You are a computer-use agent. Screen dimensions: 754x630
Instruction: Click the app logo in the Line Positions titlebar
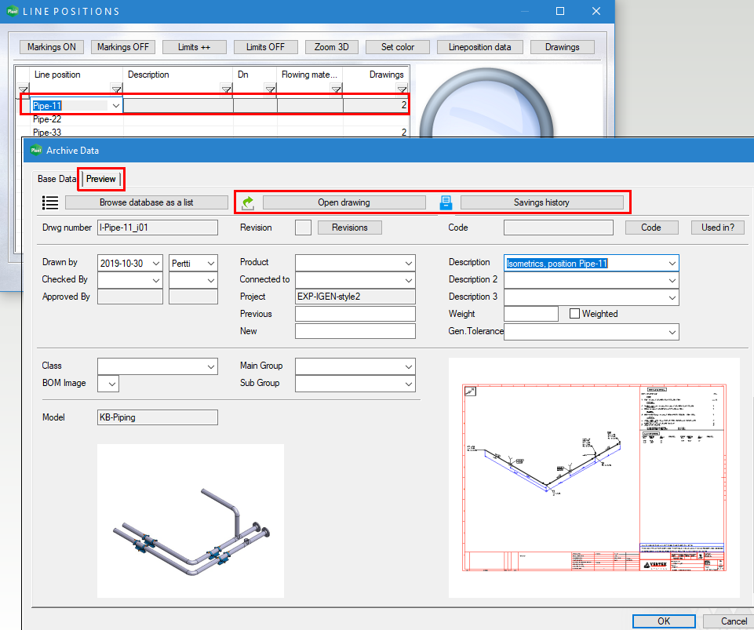14,11
